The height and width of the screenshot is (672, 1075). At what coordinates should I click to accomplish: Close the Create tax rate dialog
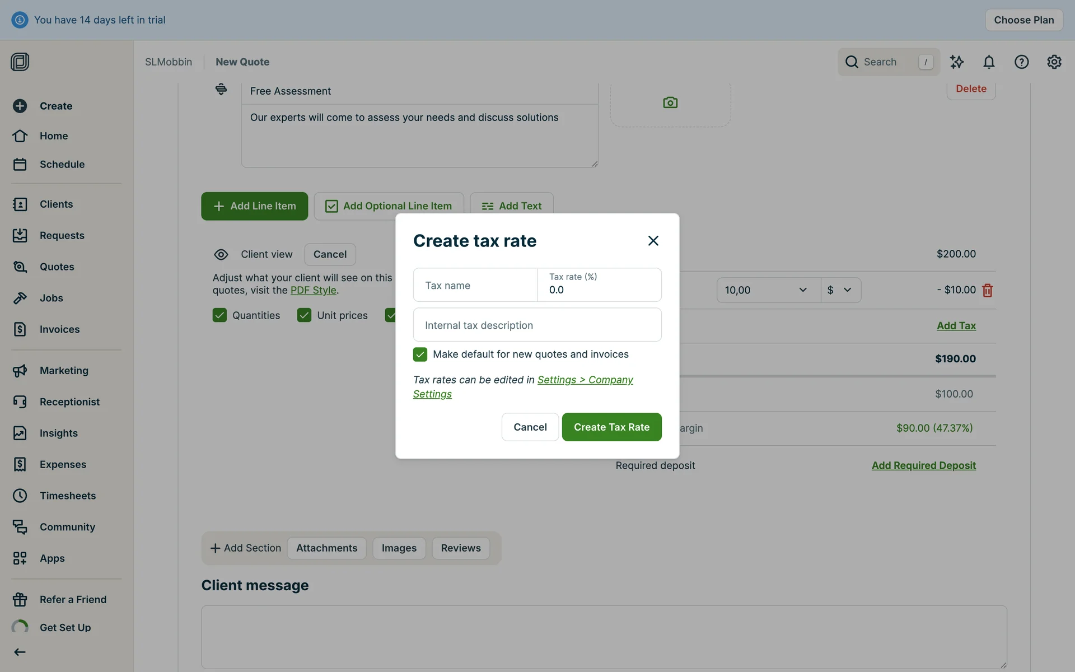[653, 241]
